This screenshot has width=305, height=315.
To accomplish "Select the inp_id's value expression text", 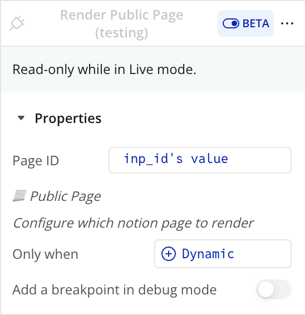I will point(176,159).
